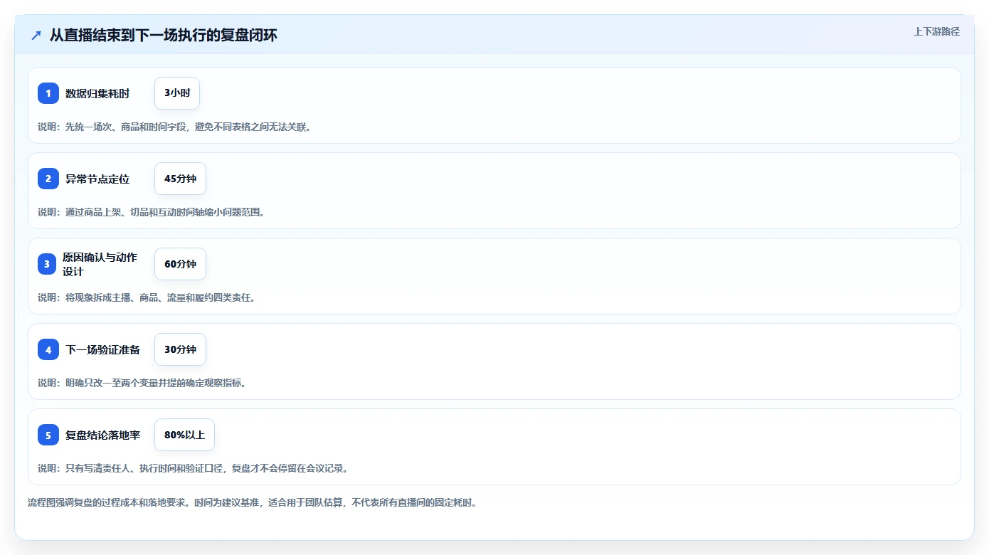Click the 3小时 value chip
The width and height of the screenshot is (989, 555).
point(177,93)
